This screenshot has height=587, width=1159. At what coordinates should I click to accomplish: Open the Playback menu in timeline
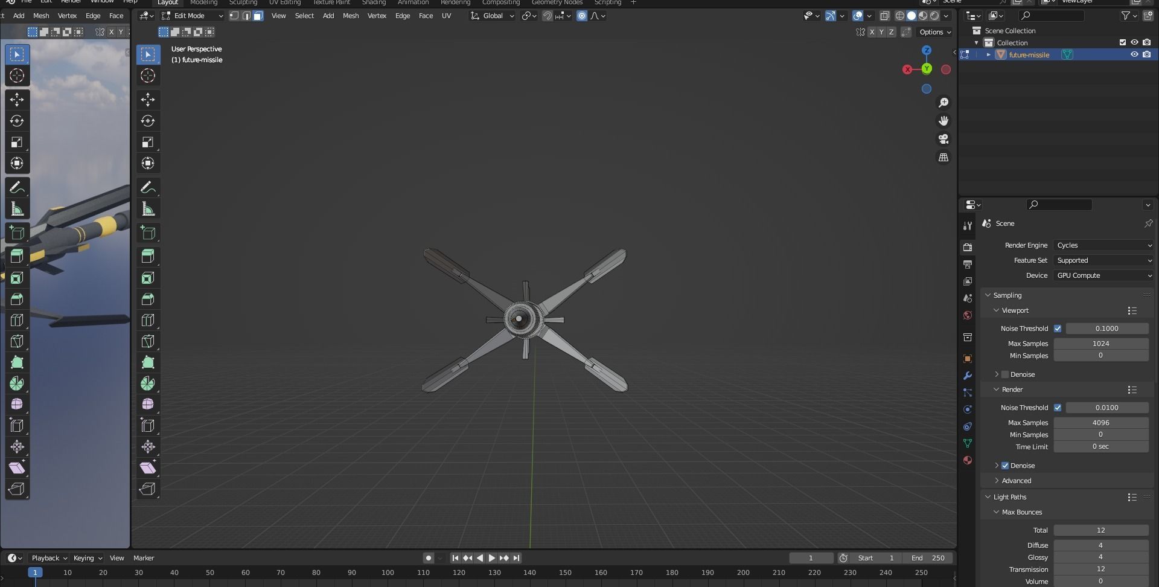(49, 558)
